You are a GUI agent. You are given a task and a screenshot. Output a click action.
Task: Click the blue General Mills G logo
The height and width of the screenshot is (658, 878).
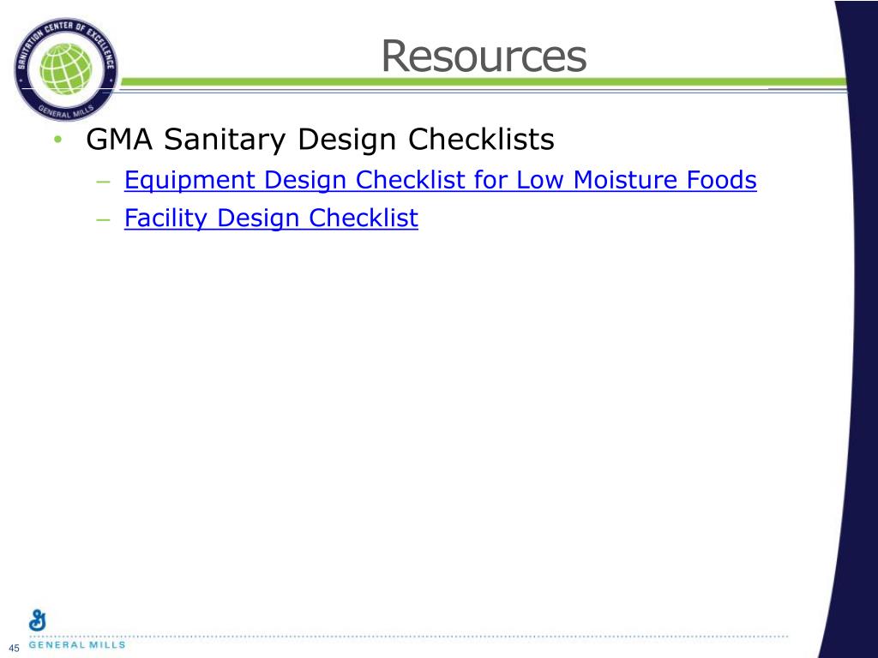38,620
